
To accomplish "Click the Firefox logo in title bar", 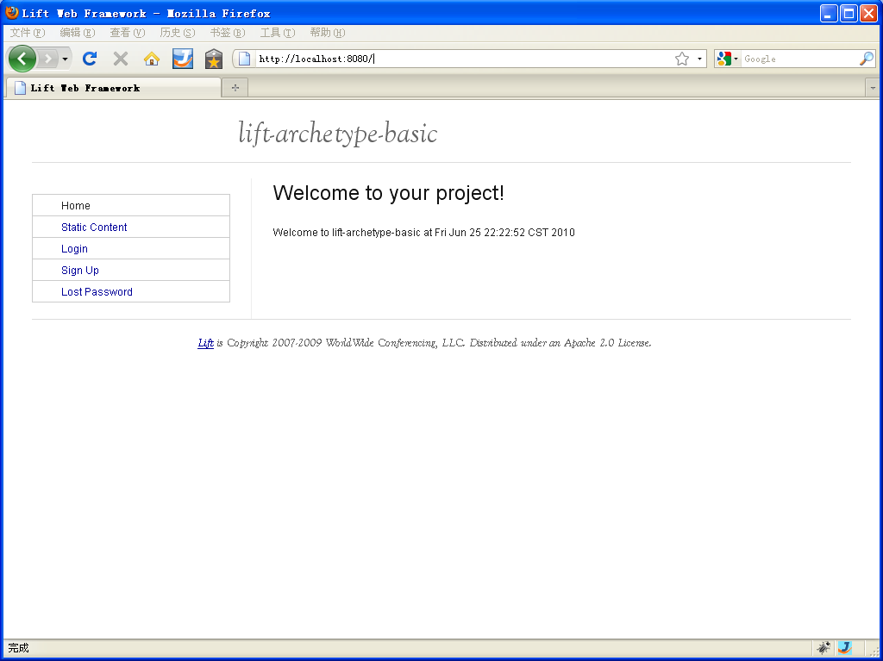I will pyautogui.click(x=12, y=12).
